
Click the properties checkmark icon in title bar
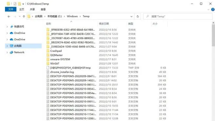[x=15, y=4]
